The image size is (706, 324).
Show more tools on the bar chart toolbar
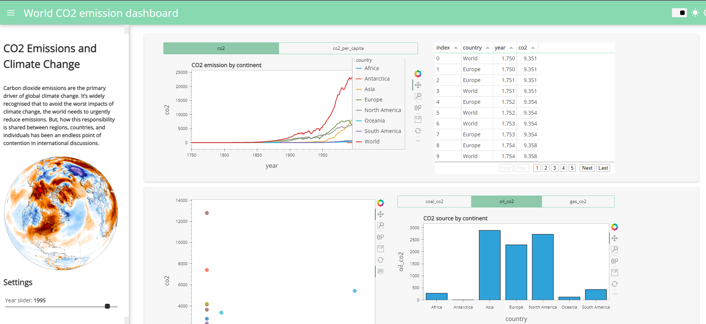615,294
